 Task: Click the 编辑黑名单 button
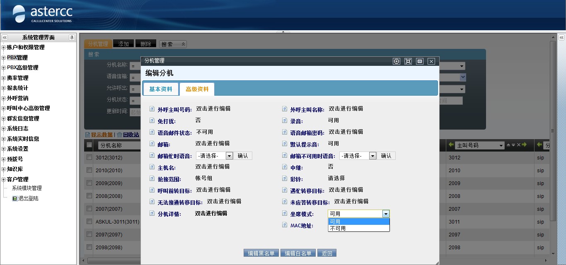coord(261,253)
